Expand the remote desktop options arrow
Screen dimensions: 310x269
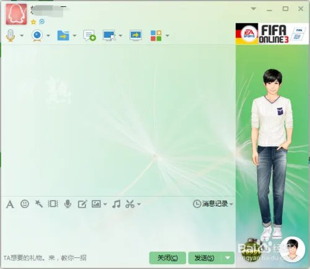pyautogui.click(x=120, y=35)
